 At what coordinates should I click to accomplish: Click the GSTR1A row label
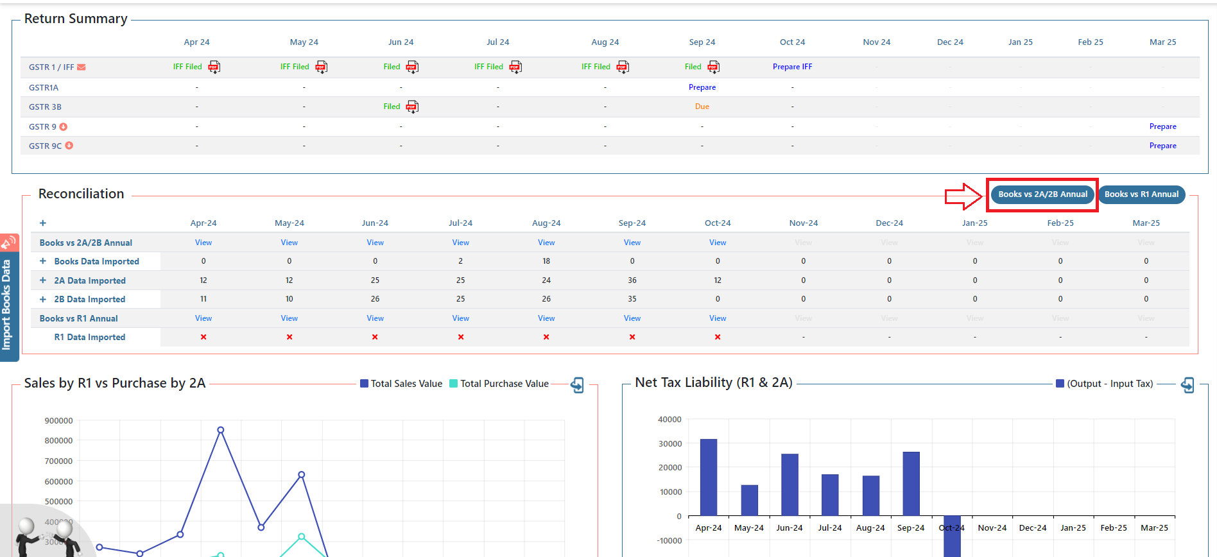pos(44,88)
